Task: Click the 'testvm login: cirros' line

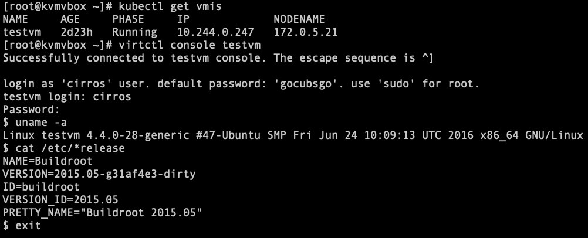Action: [67, 97]
